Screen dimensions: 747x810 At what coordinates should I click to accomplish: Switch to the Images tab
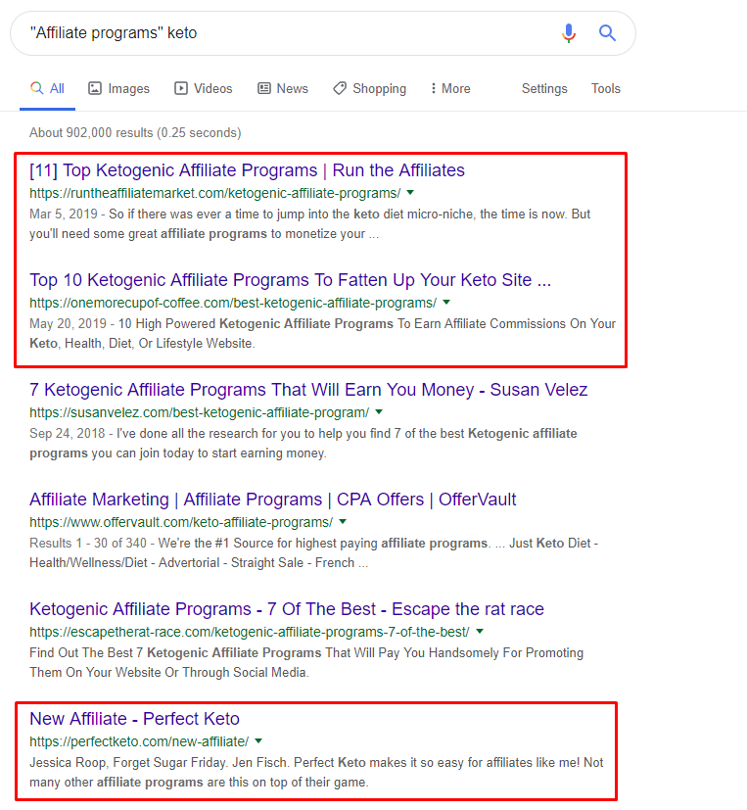click(118, 89)
